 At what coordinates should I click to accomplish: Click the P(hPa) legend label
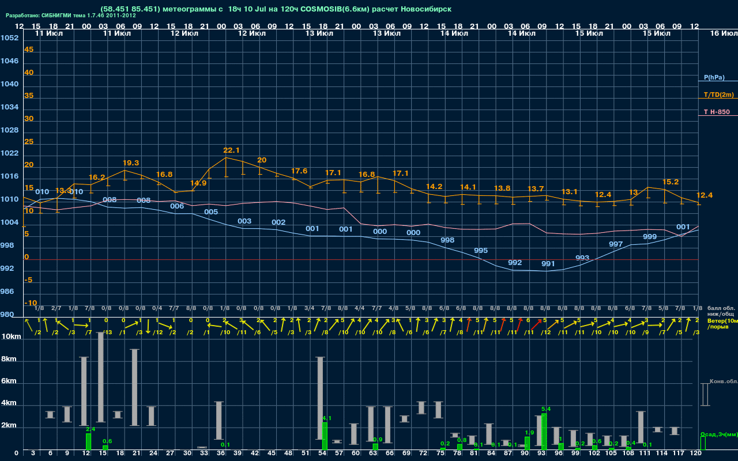714,77
